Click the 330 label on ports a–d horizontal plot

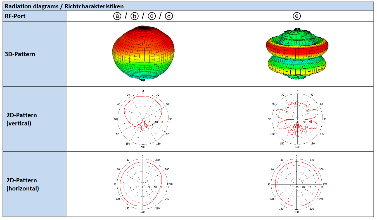(157, 160)
